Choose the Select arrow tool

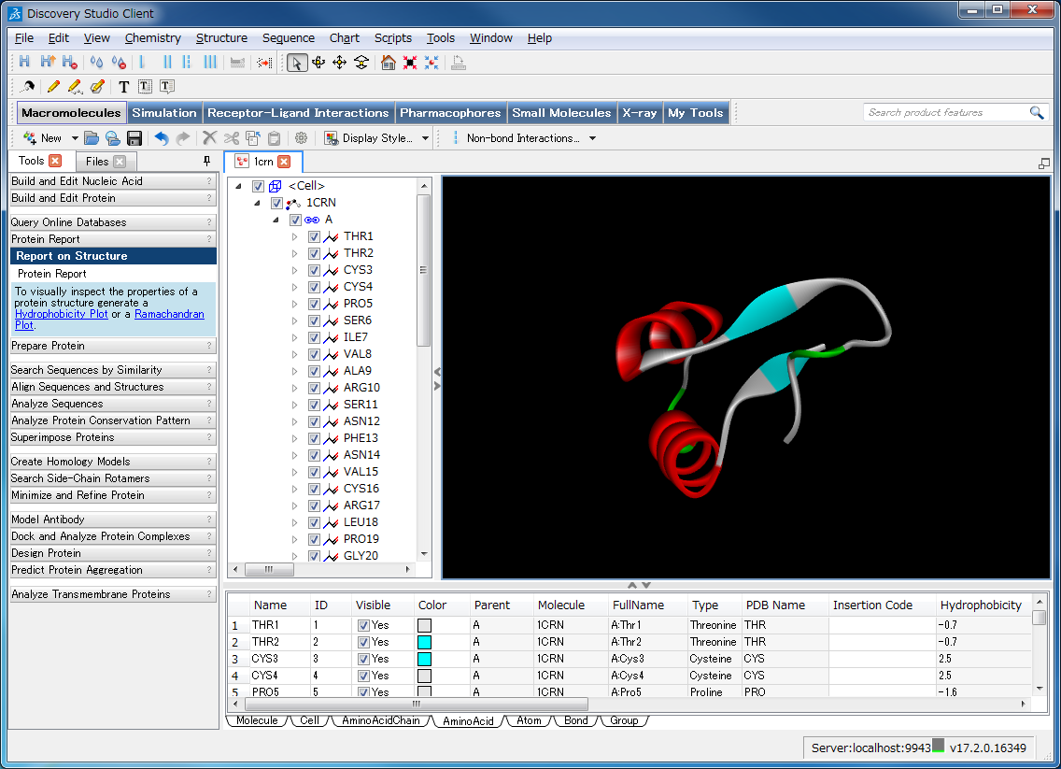(296, 63)
